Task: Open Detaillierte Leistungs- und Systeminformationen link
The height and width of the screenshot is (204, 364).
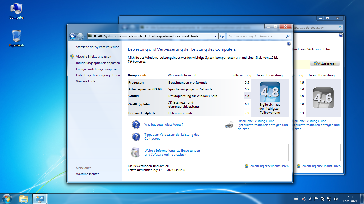Action: coord(263,125)
